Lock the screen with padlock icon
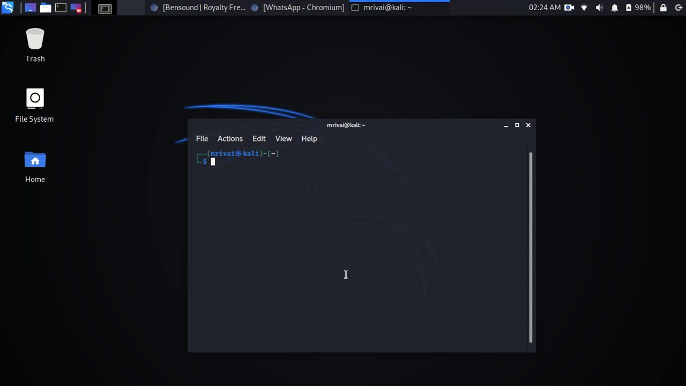 click(663, 8)
